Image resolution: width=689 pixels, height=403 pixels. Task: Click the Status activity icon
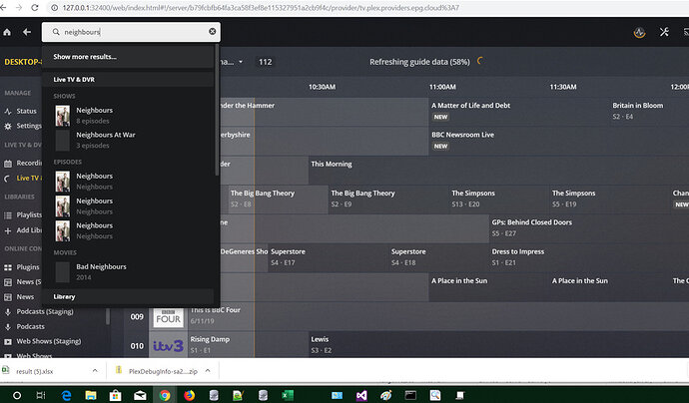pyautogui.click(x=8, y=112)
